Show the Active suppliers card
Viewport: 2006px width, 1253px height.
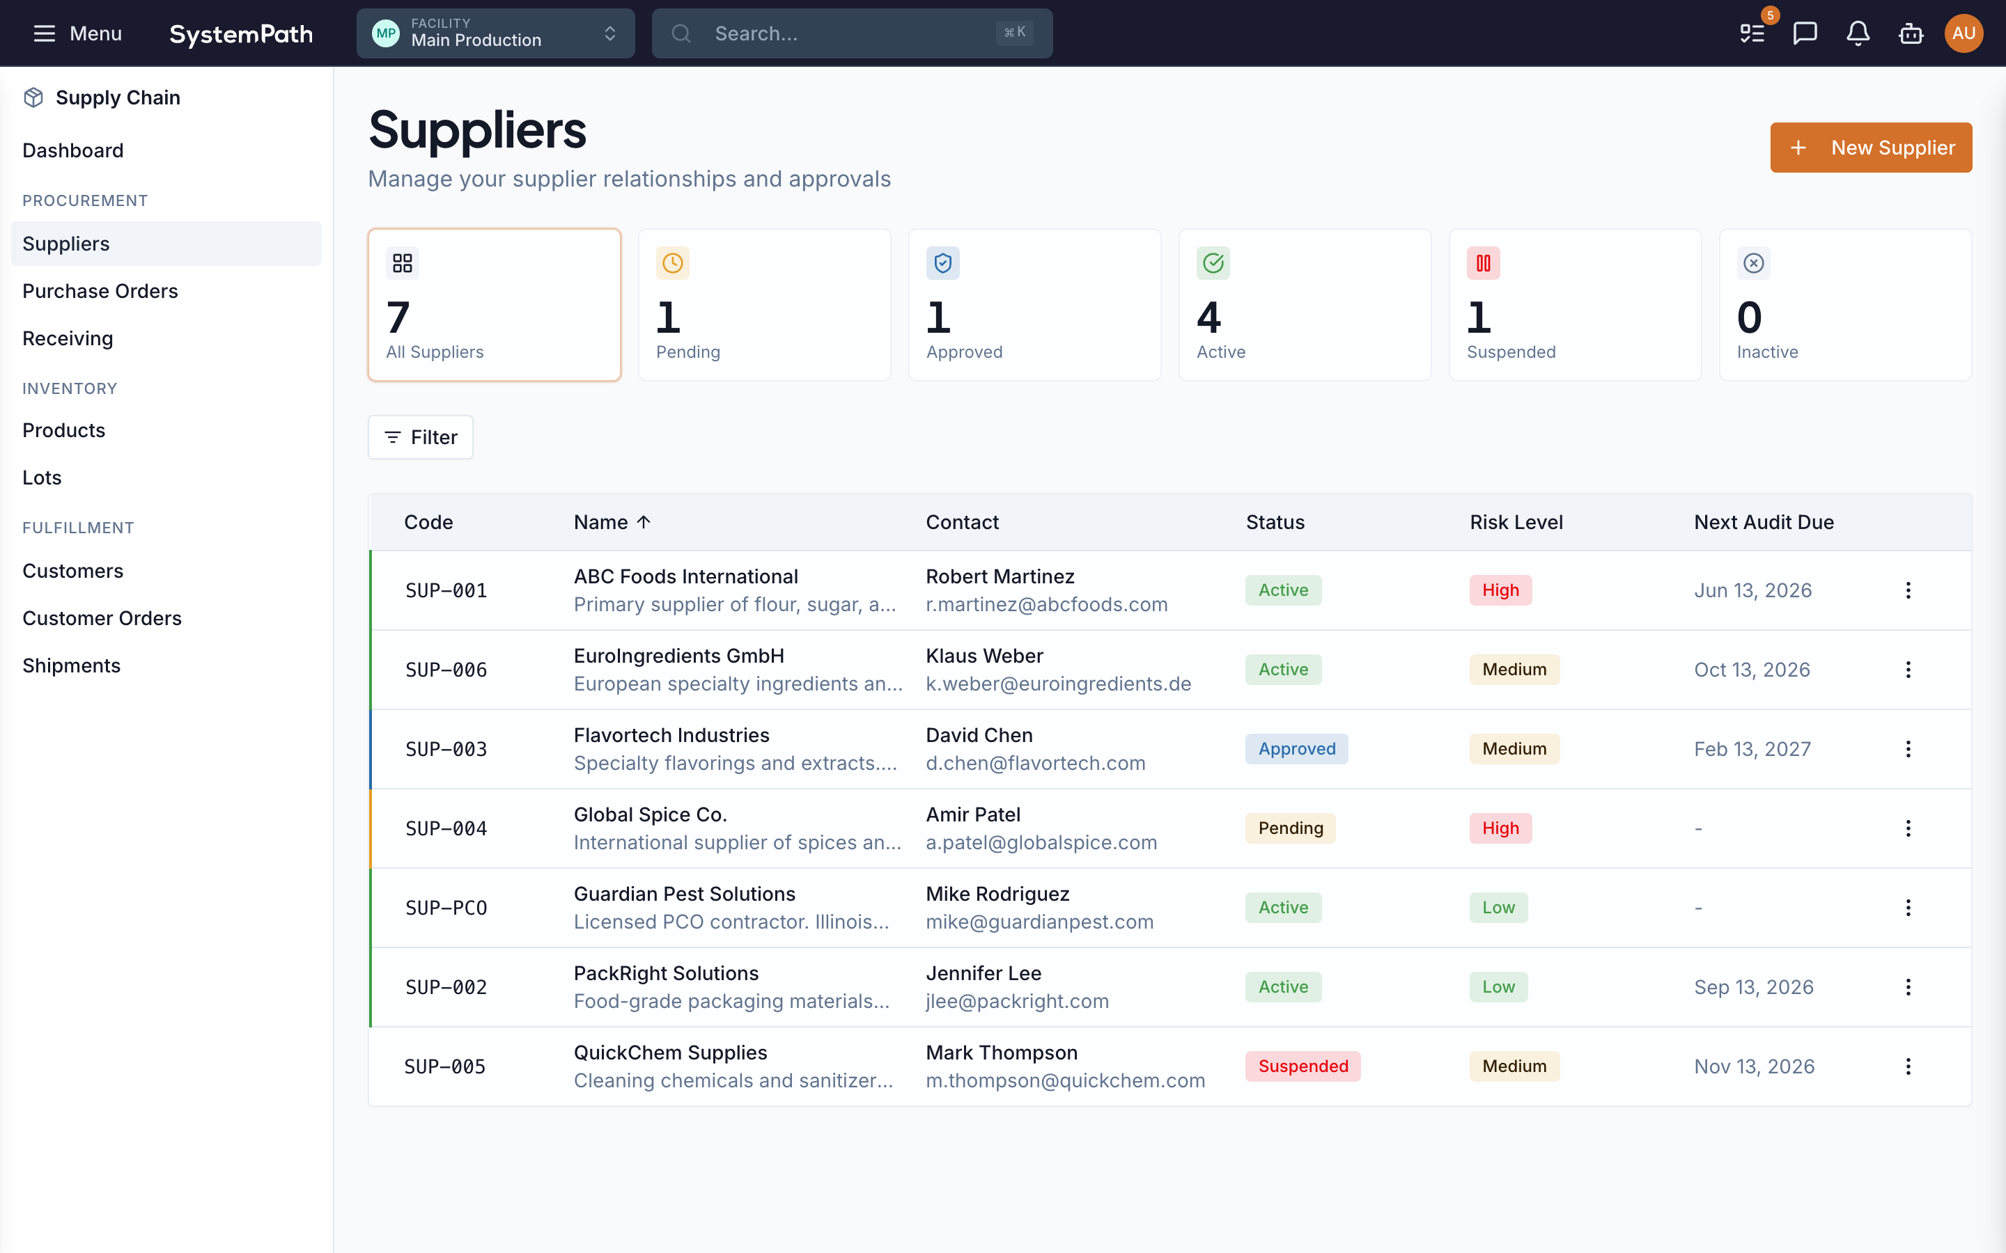[1304, 305]
